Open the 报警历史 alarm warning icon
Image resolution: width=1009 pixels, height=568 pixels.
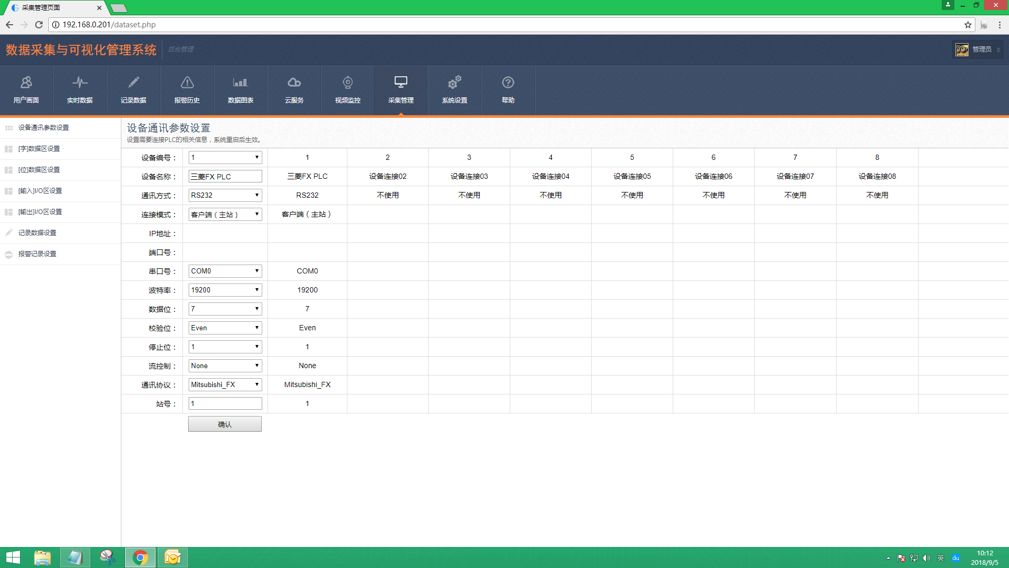click(x=187, y=83)
